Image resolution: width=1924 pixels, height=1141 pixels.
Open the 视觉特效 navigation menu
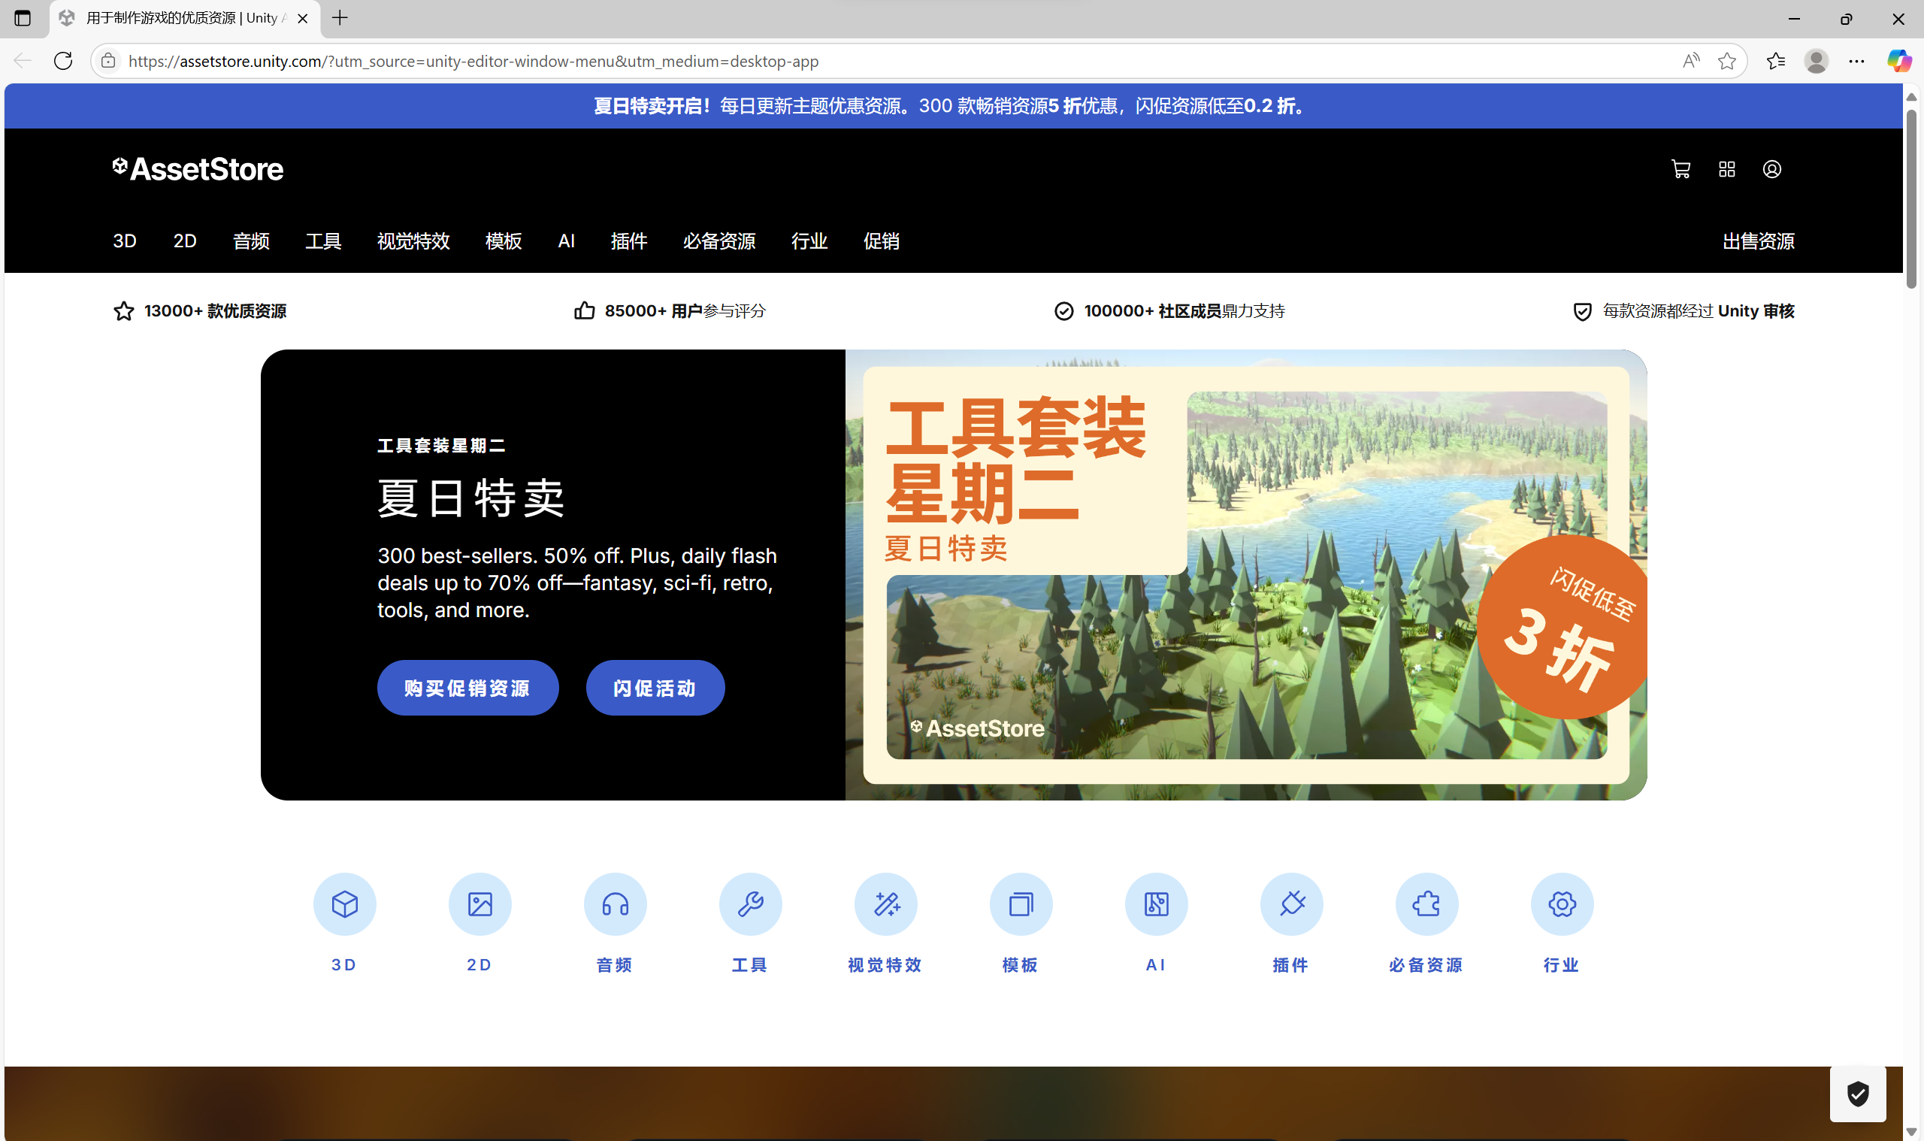click(x=413, y=241)
